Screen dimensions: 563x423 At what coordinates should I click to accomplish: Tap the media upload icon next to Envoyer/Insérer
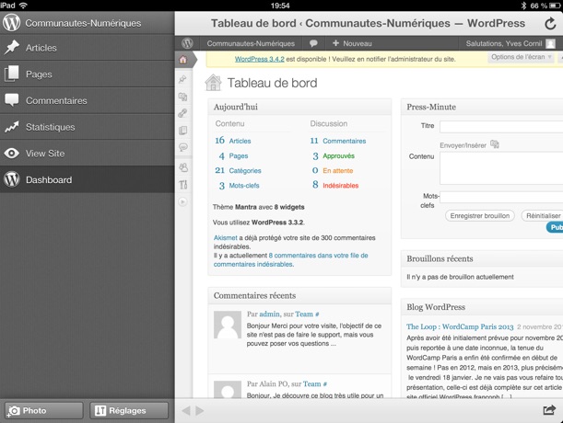click(x=495, y=144)
